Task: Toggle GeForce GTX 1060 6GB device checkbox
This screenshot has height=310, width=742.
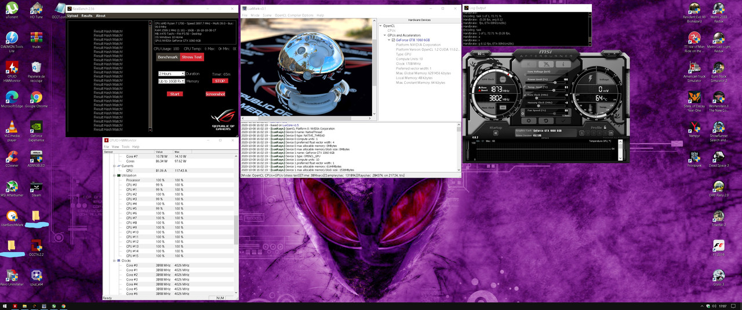Action: (x=394, y=40)
